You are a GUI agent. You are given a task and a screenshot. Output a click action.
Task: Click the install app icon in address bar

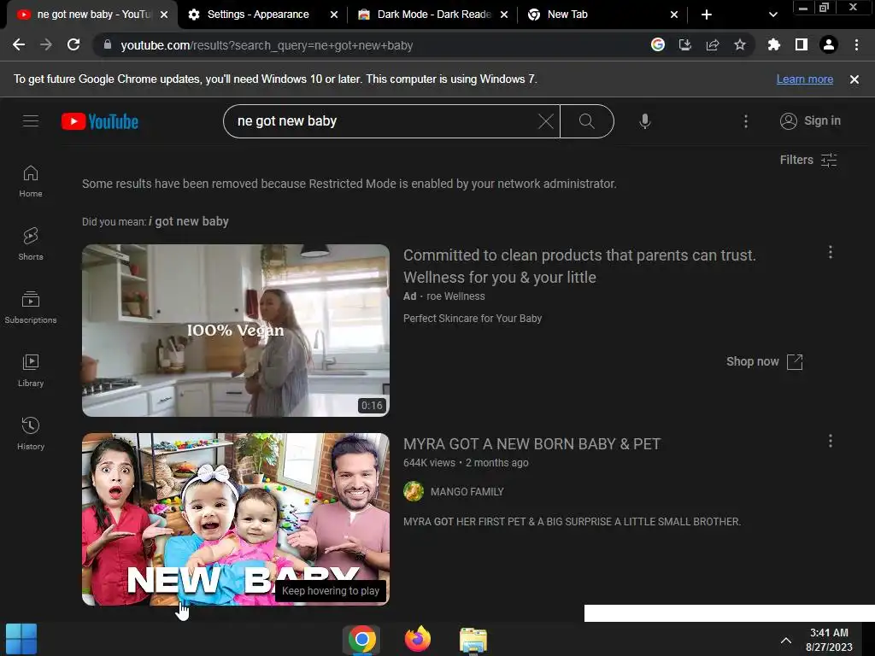(x=685, y=44)
